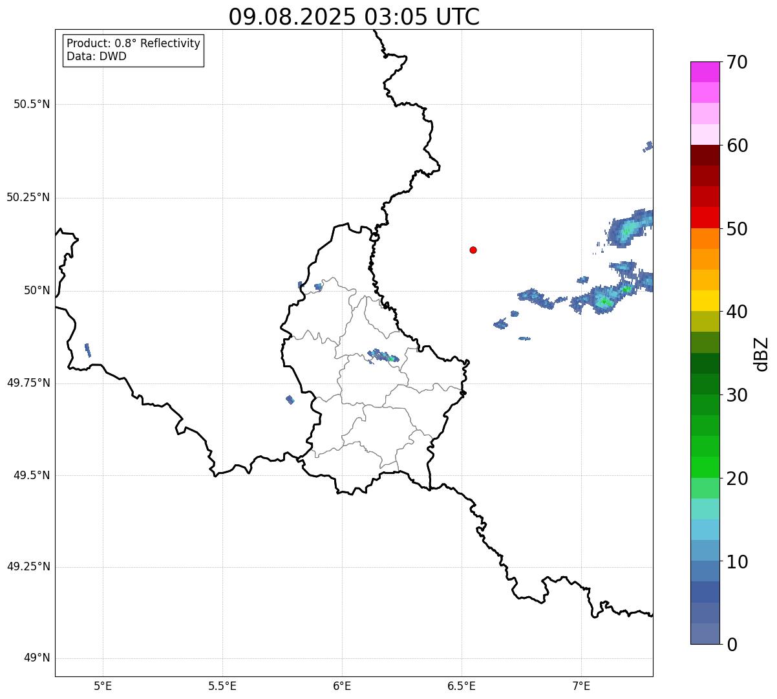Click the Data: DWD text
777x699 pixels.
click(x=96, y=56)
